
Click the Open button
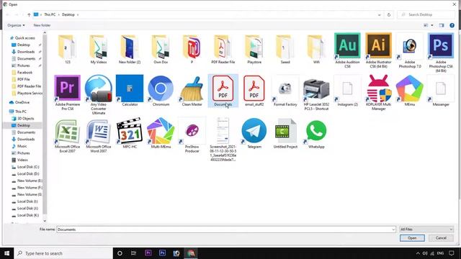click(x=412, y=238)
